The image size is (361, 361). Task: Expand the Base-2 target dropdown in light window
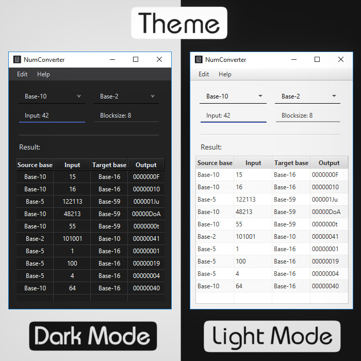click(307, 96)
